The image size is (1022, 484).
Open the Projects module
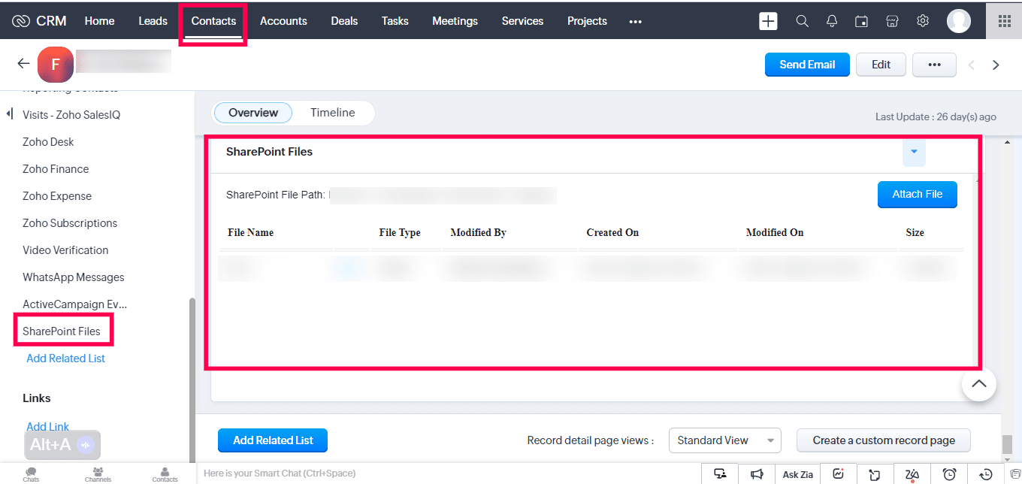coord(587,21)
